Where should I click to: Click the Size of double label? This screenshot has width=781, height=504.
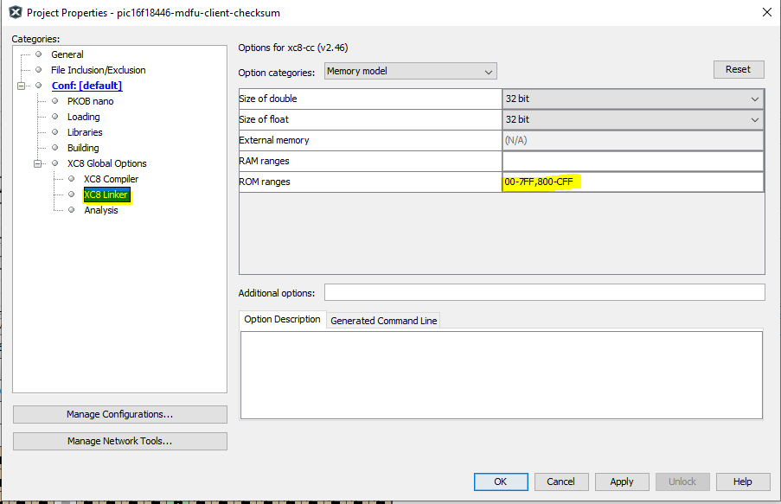pos(268,99)
